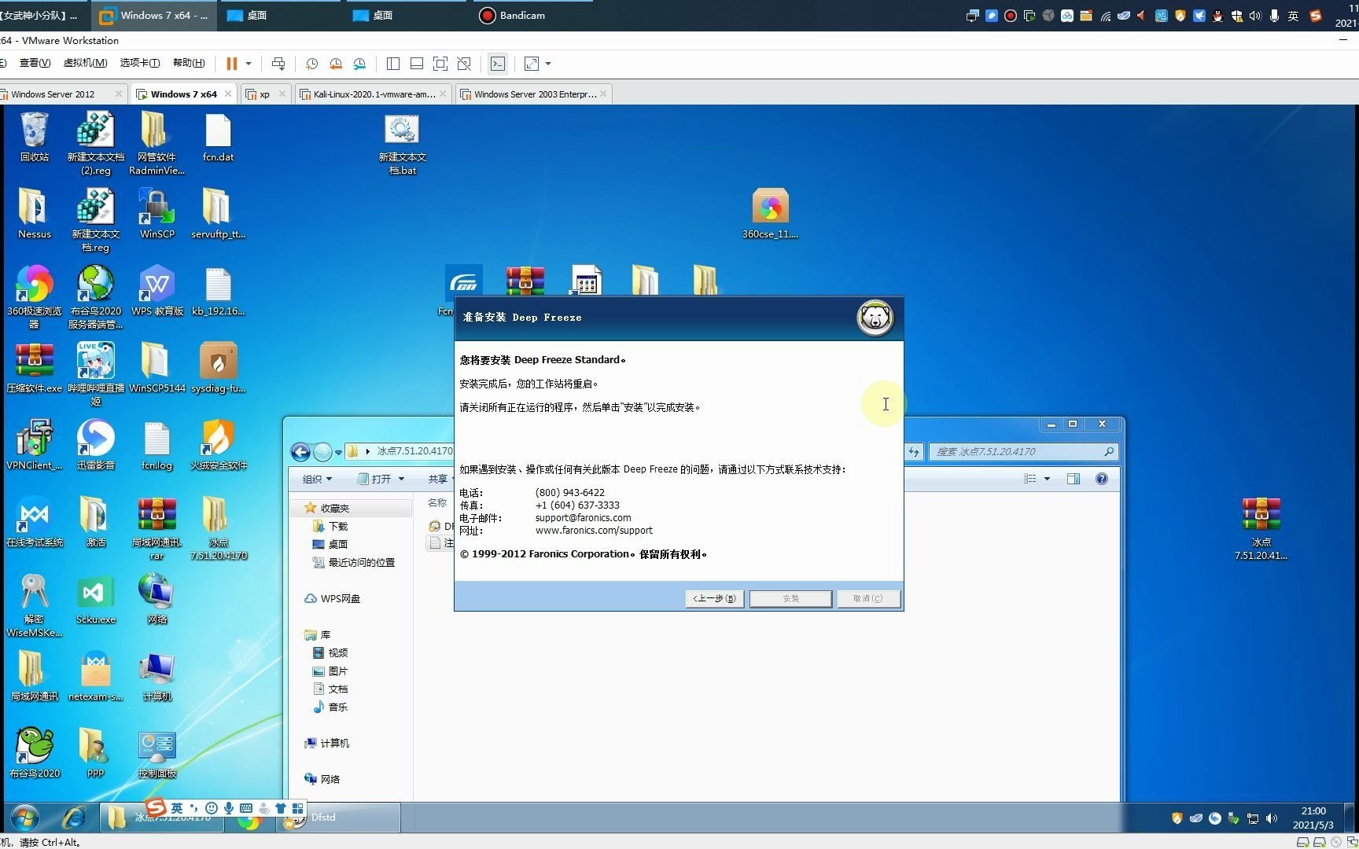Click the guest volume speaker tray icon
This screenshot has height=849, width=1359.
[1272, 818]
